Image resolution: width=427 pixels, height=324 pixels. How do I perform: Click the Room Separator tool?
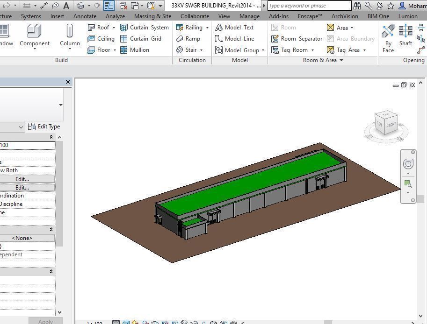pos(297,39)
